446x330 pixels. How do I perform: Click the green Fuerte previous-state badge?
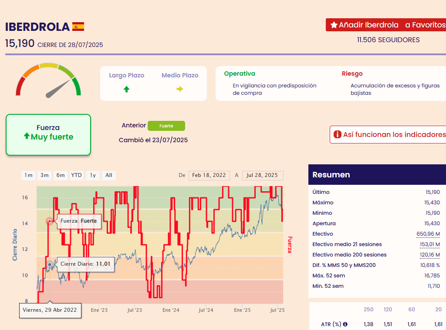point(166,126)
